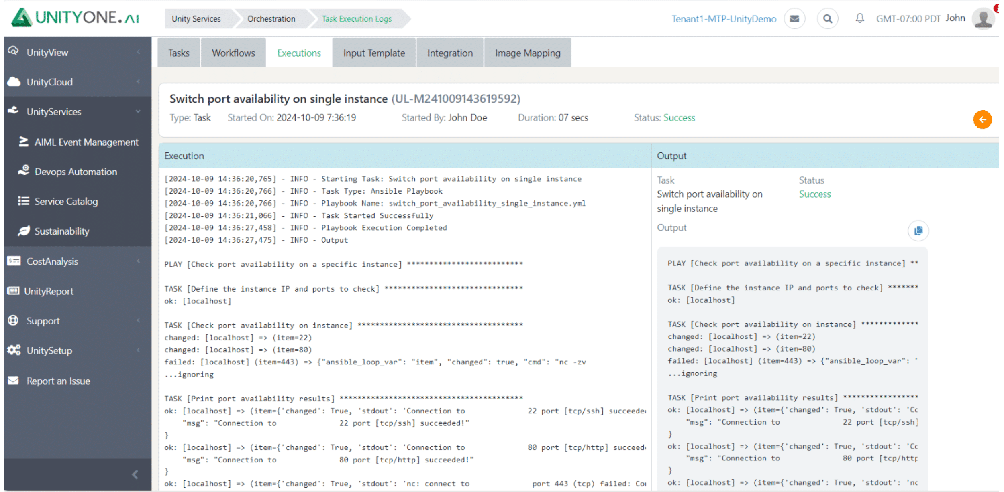The width and height of the screenshot is (1004, 492).
Task: Click the AIML Event Management icon
Action: pyautogui.click(x=24, y=141)
